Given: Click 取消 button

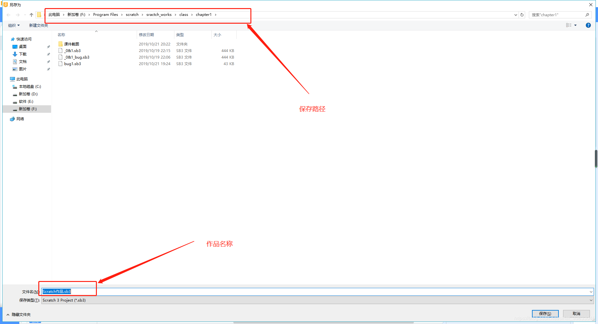Looking at the screenshot, I should [x=576, y=314].
